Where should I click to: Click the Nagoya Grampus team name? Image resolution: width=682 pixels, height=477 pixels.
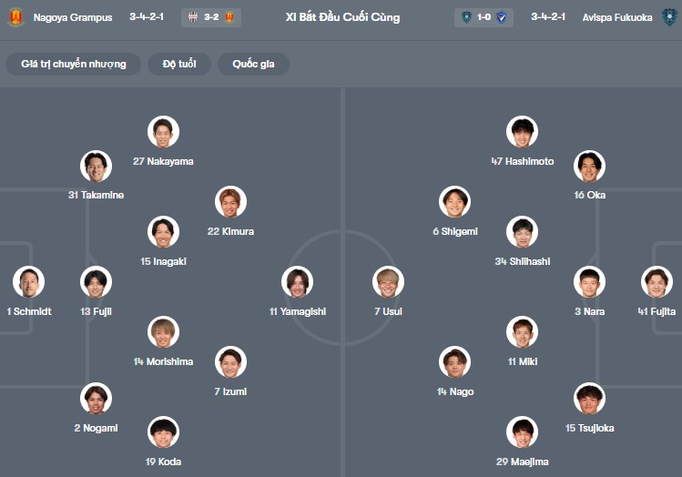(x=75, y=17)
